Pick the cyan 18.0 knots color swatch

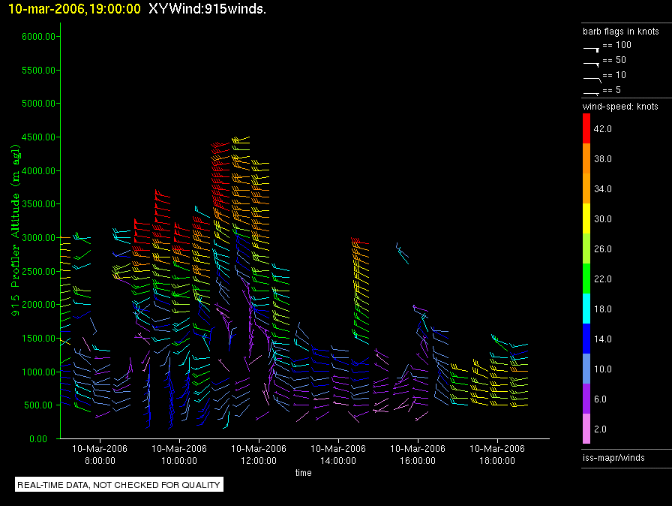point(587,309)
